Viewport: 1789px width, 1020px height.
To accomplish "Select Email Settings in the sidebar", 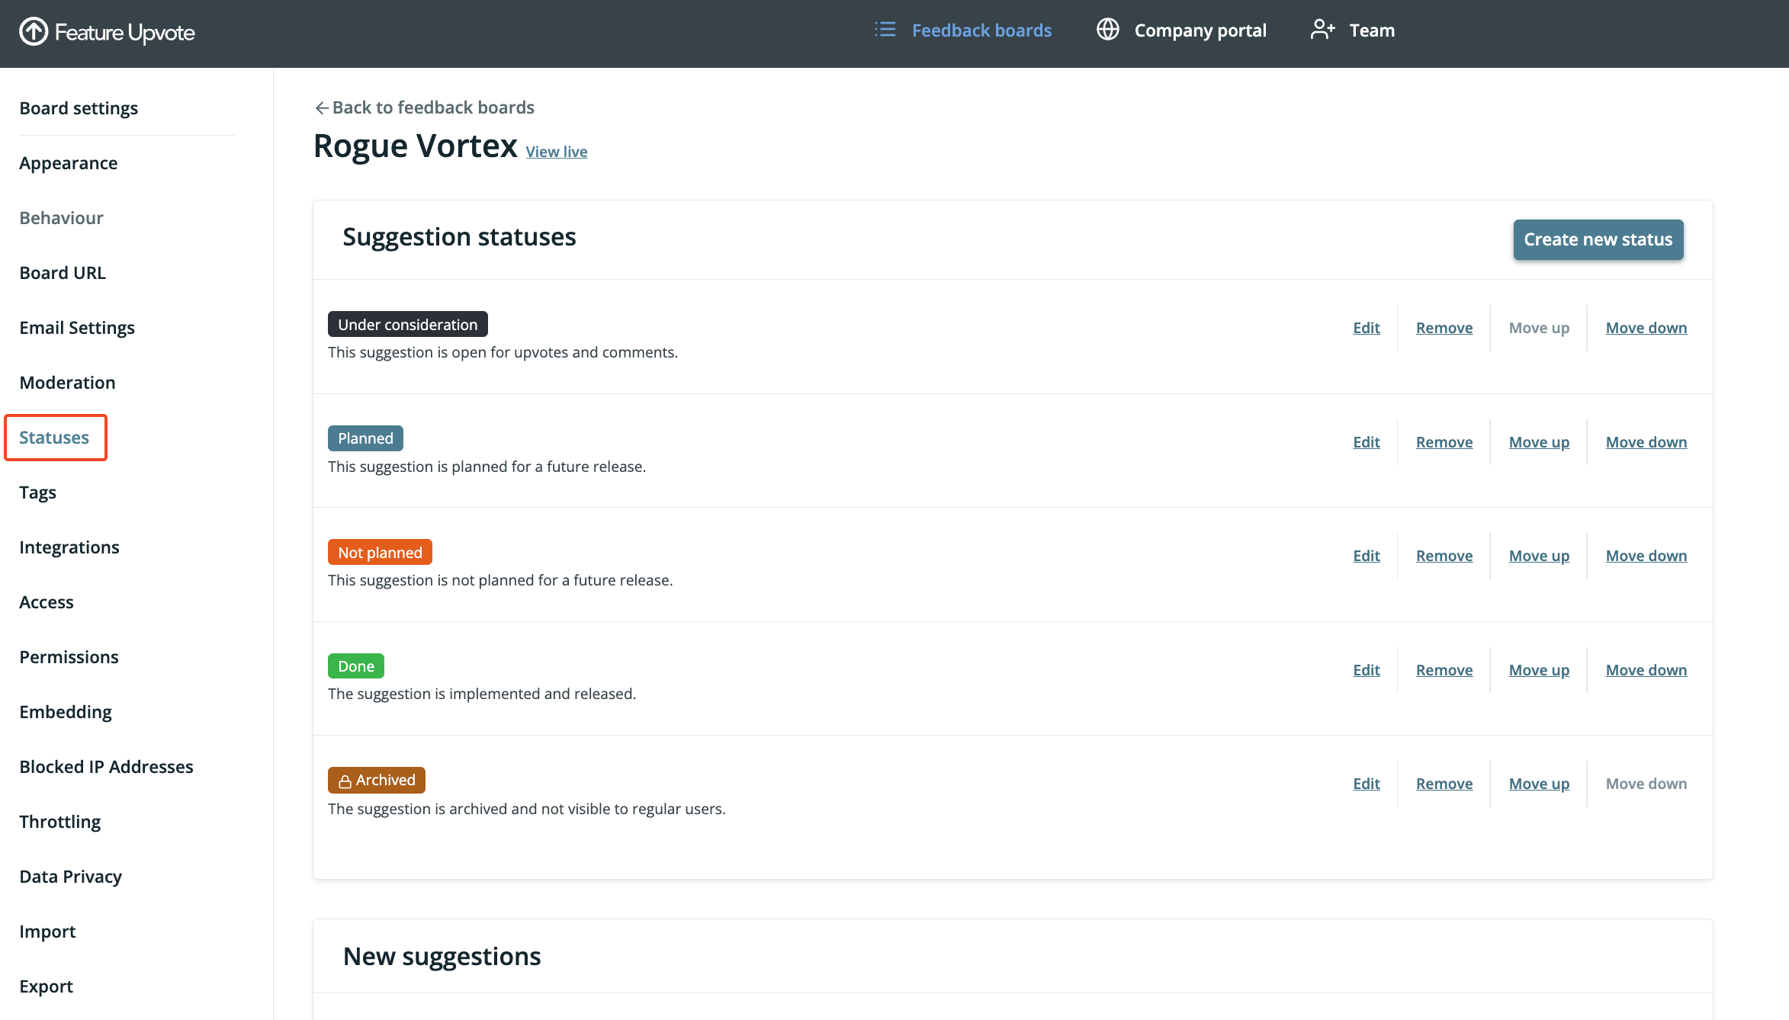I will click(77, 328).
